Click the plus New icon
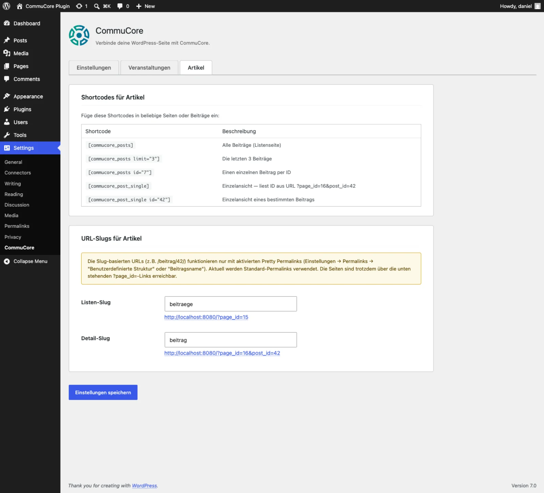Viewport: 544px width, 493px height. [139, 6]
